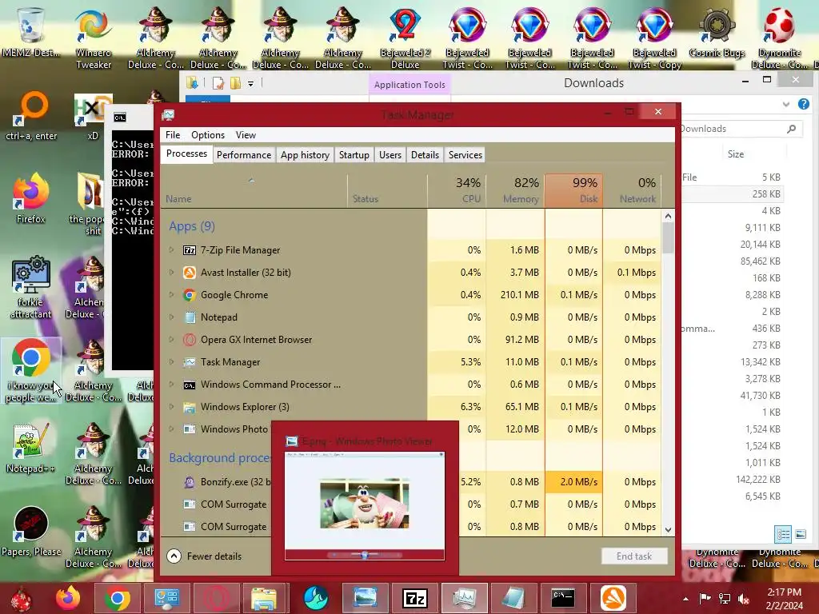Switch to the Performance tab
819x614 pixels.
pos(244,155)
